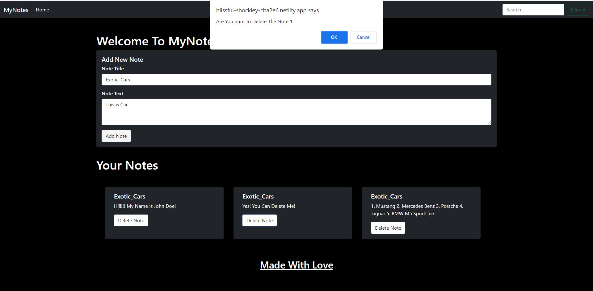Confirm deletion with the OK button

(x=334, y=37)
